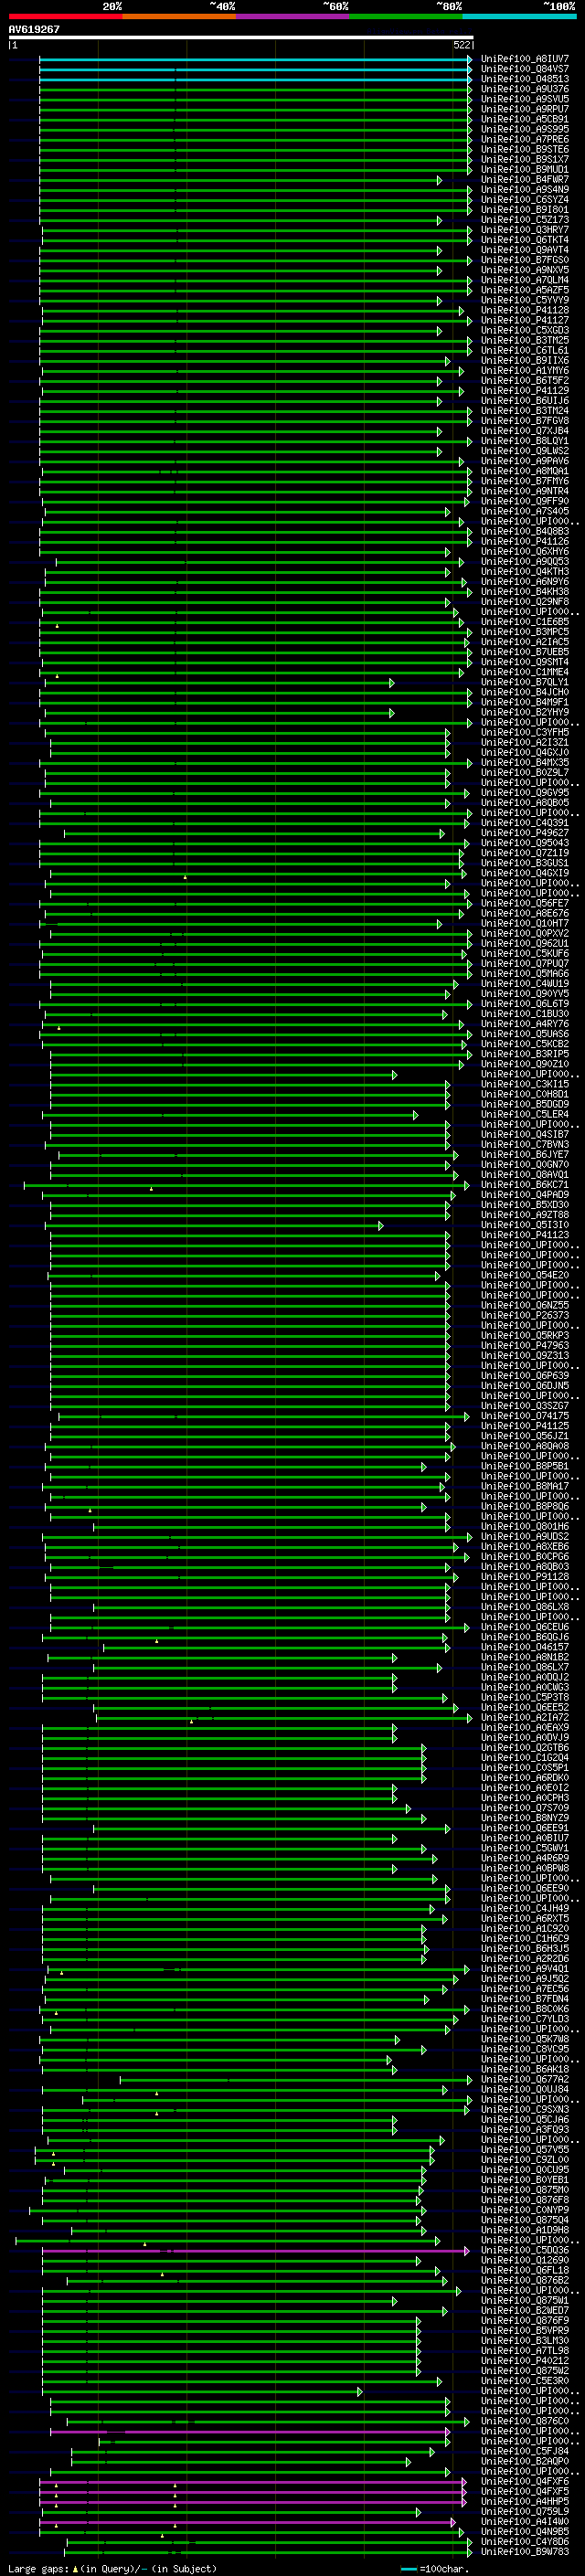
Task: Select the UniRef100_P41127 label
Action: pyautogui.click(x=525, y=320)
